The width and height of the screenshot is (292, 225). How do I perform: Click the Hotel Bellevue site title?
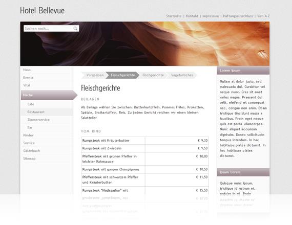coord(43,10)
